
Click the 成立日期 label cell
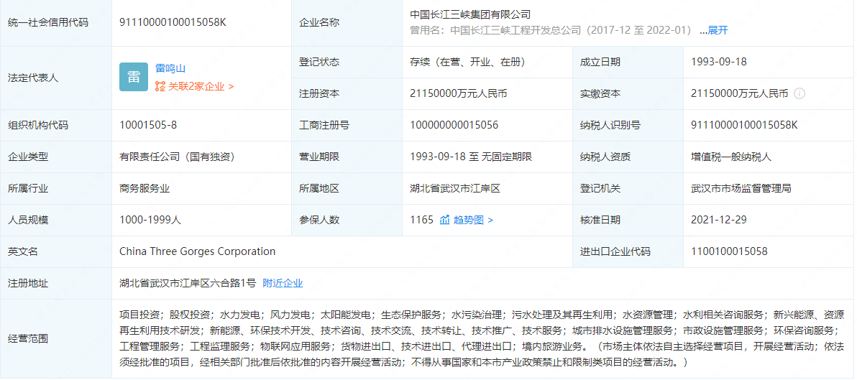tap(628, 62)
